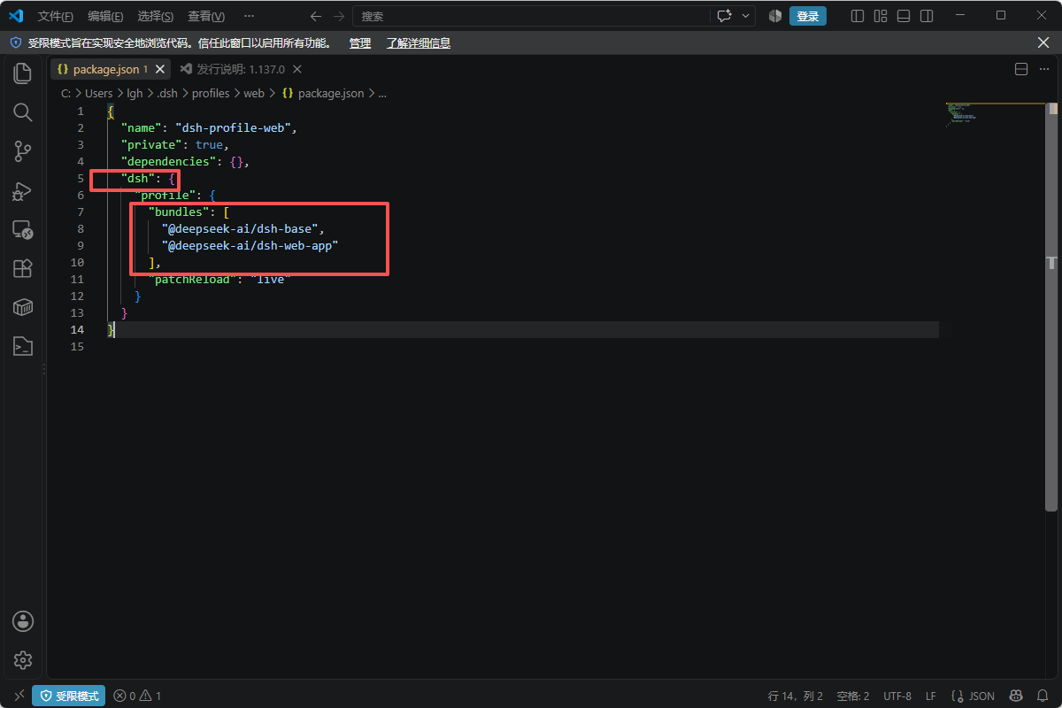This screenshot has height=708, width=1062.
Task: Select the Users breadcrumb
Action: click(x=98, y=93)
